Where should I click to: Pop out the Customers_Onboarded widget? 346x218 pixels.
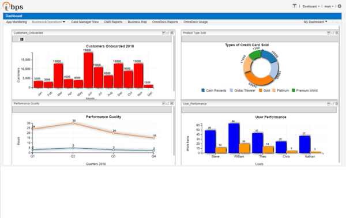click(168, 33)
